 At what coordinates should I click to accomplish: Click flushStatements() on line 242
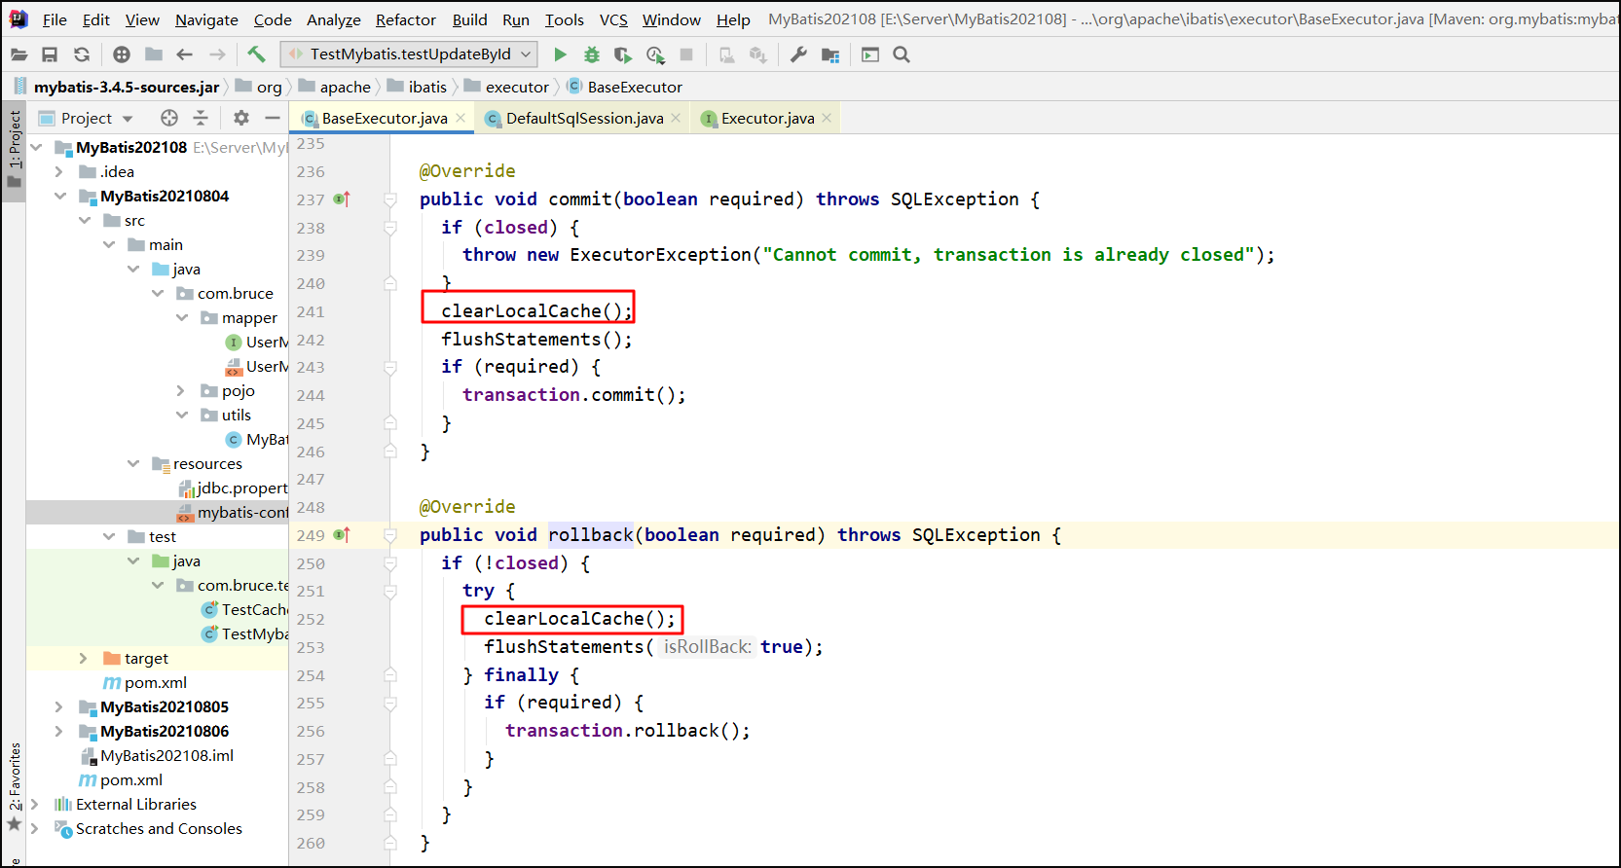(536, 340)
